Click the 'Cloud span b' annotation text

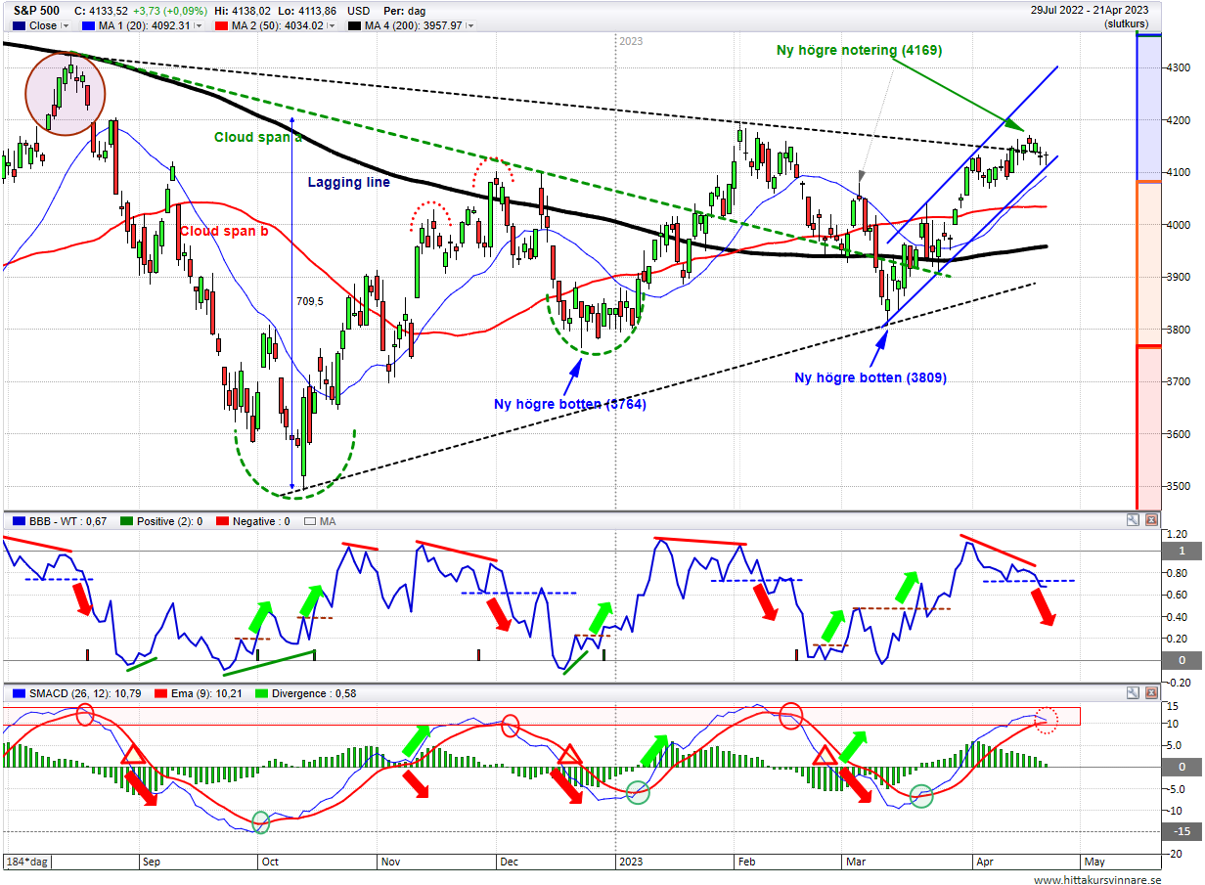click(x=223, y=231)
